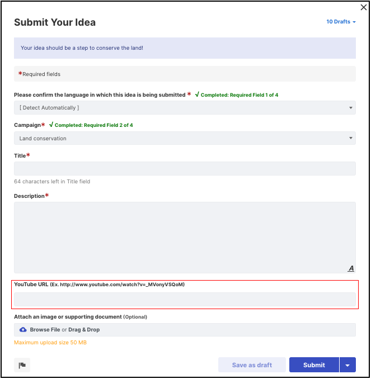Click the Campaign field label
371x379 pixels.
point(27,125)
